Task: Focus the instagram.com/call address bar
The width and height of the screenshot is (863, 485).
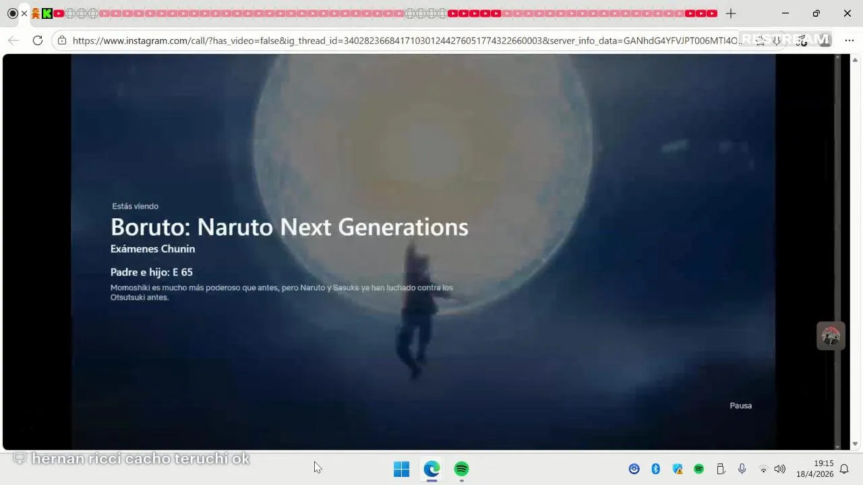Action: tap(408, 40)
